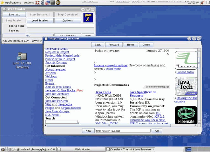The width and height of the screenshot is (210, 152).
Task: Open Options in Web Hunter
Action: point(68,20)
